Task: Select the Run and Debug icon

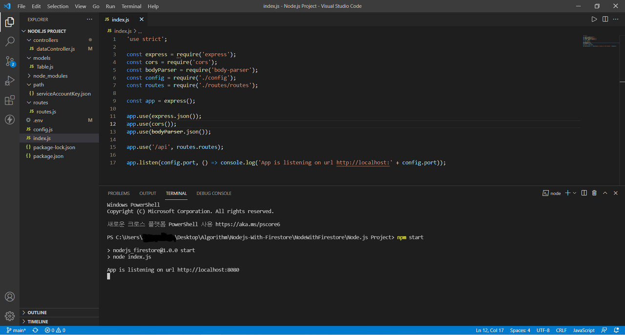Action: point(9,81)
